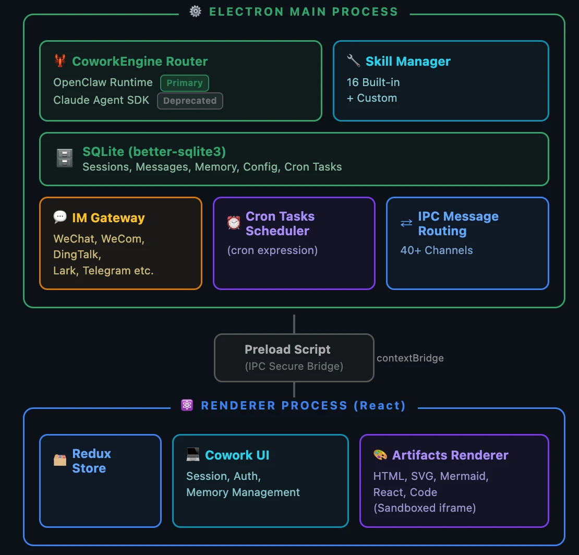Select the Preload Script box
This screenshot has height=555, width=579.
click(x=294, y=357)
